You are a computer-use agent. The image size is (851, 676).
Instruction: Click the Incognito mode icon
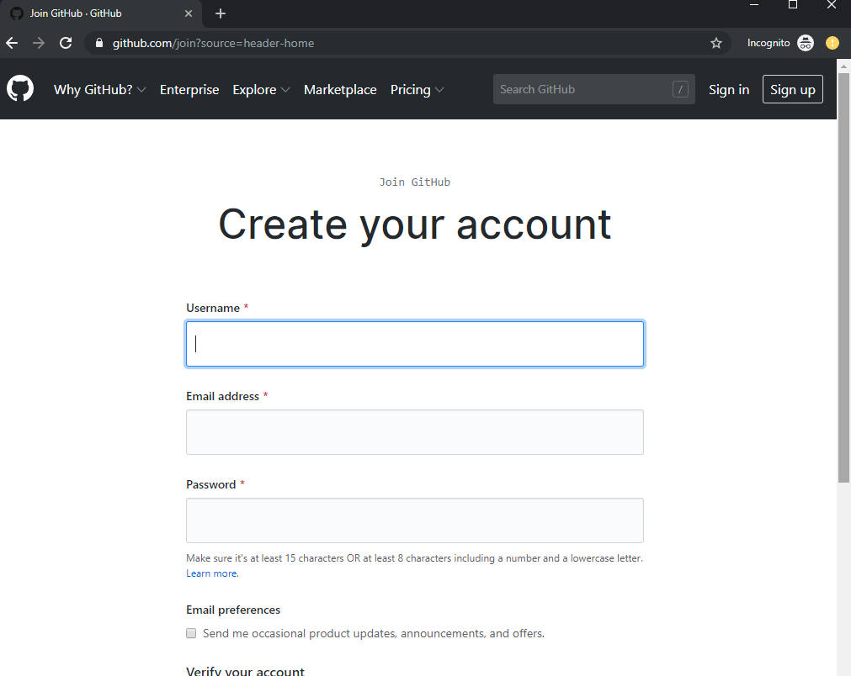(806, 43)
